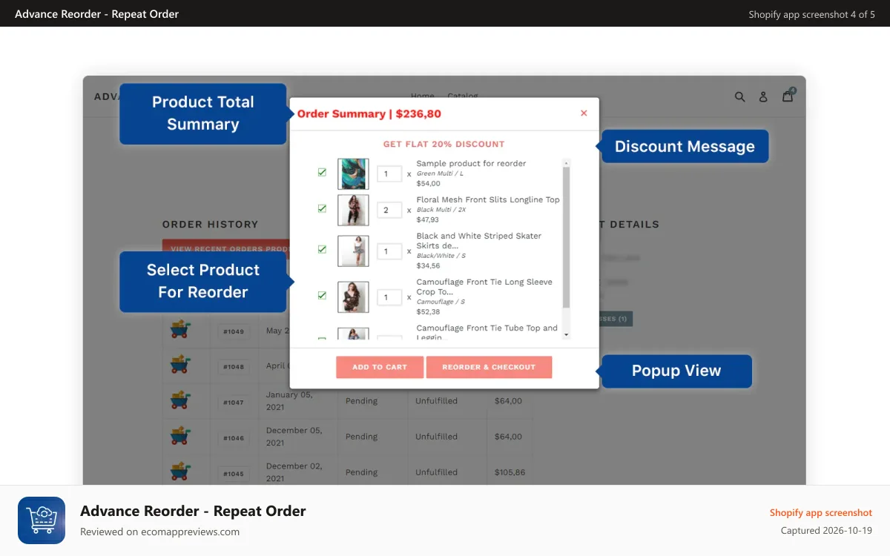This screenshot has height=556, width=890.
Task: Click 'Black Multi / 2X' variant text
Action: pos(441,210)
